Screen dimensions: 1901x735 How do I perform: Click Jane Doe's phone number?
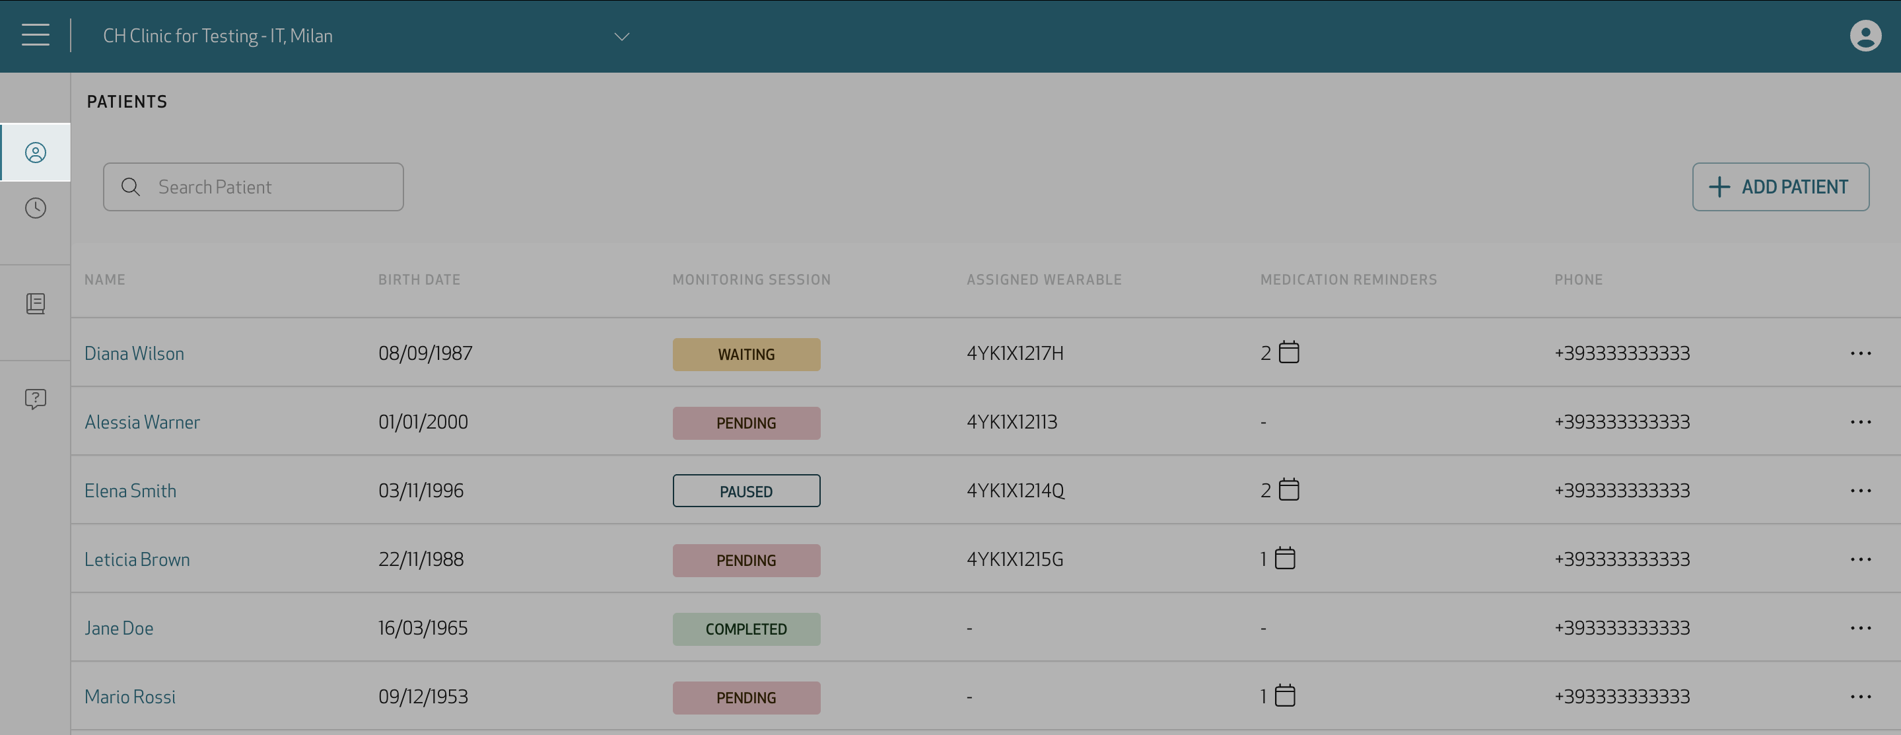[x=1622, y=628]
